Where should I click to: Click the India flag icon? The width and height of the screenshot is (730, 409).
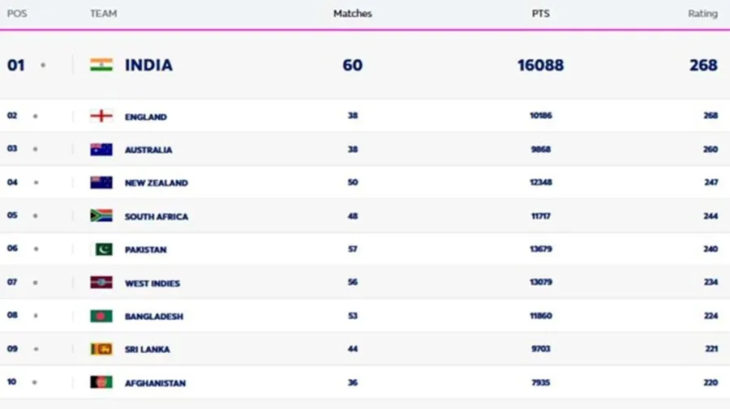pyautogui.click(x=101, y=65)
